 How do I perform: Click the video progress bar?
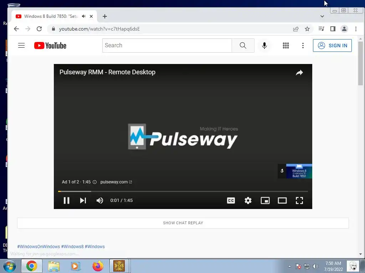183,191
